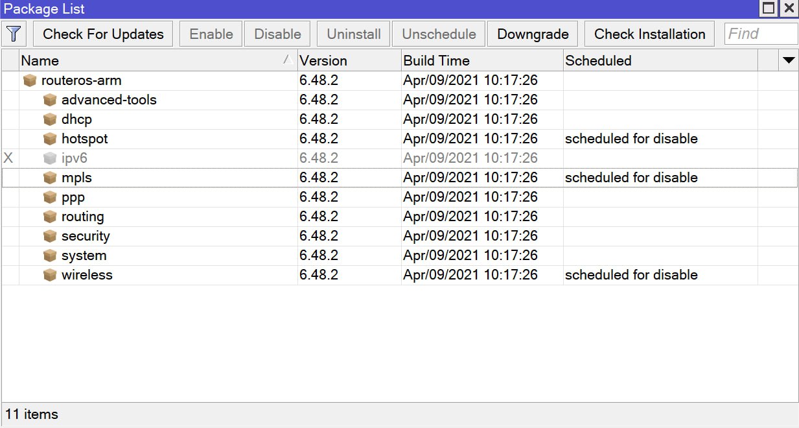Click the greyed ipv6 package icon

(x=50, y=158)
